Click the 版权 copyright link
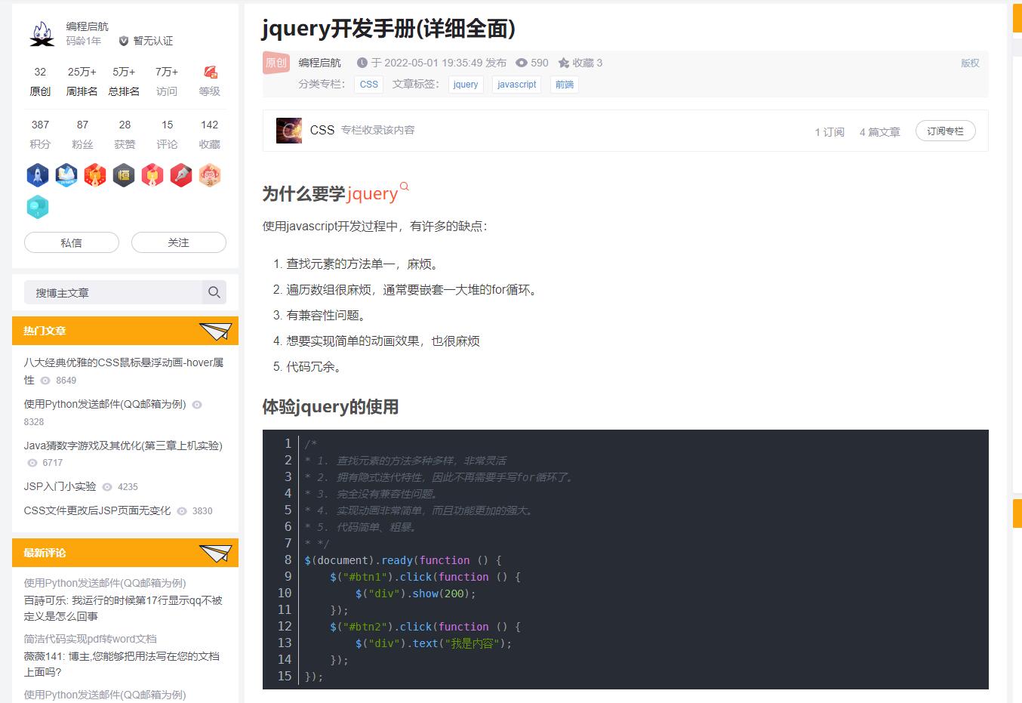 970,63
